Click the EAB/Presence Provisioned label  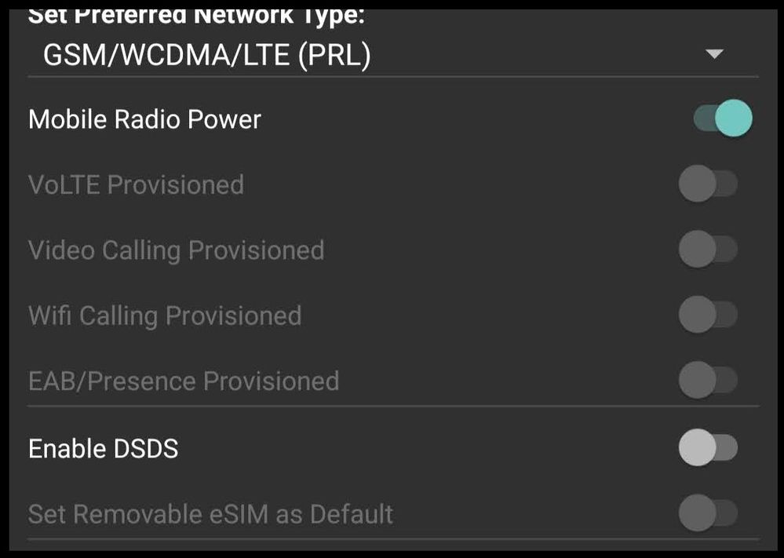pyautogui.click(x=183, y=381)
